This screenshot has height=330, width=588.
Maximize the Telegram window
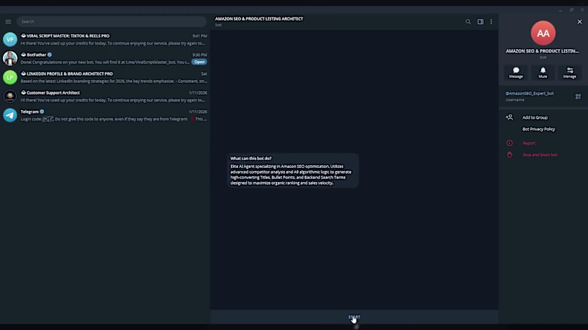coord(572,10)
